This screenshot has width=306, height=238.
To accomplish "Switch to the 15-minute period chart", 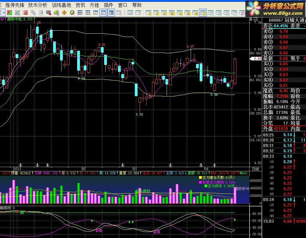I will pos(164,13).
